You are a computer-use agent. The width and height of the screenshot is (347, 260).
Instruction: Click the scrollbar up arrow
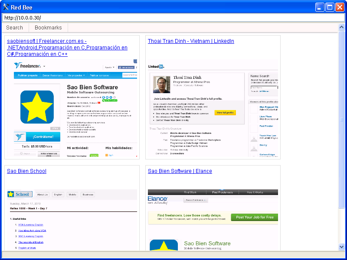tap(341, 27)
